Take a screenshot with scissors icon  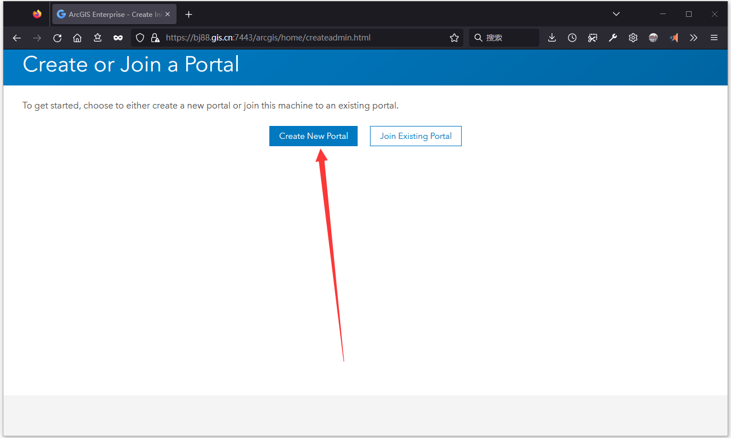pyautogui.click(x=593, y=38)
